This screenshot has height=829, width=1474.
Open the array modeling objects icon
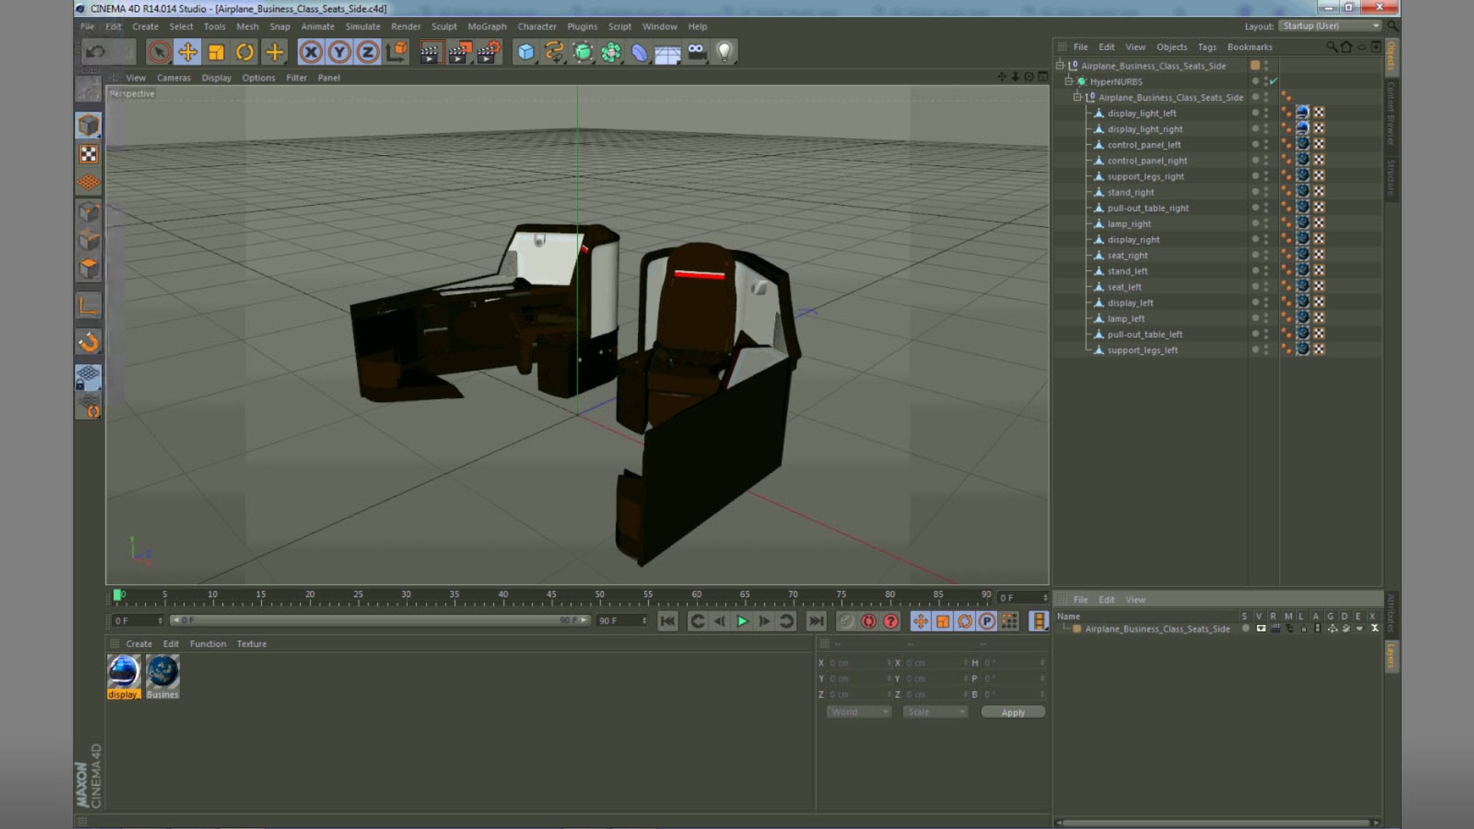point(611,52)
